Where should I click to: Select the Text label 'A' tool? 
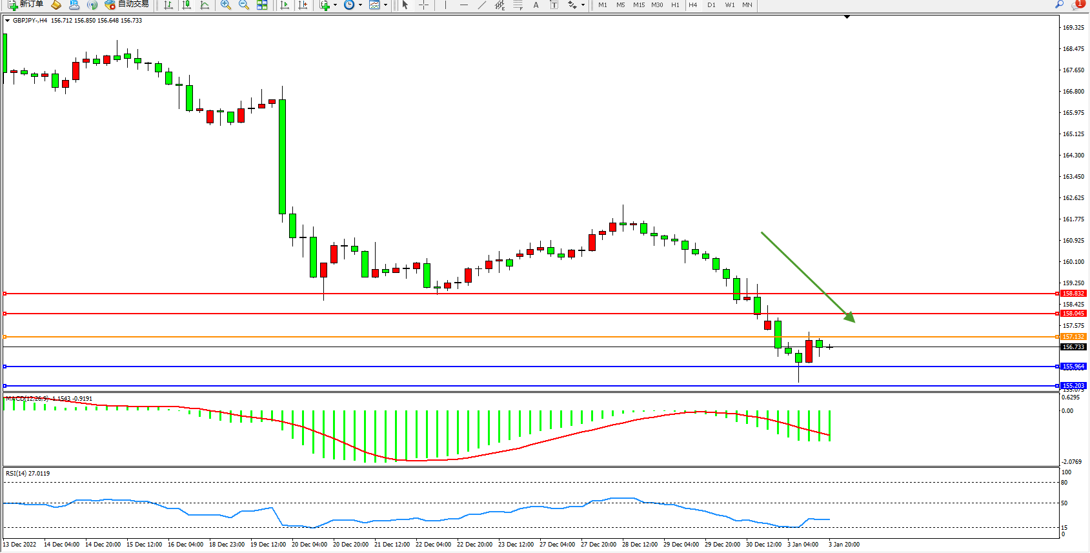point(536,5)
